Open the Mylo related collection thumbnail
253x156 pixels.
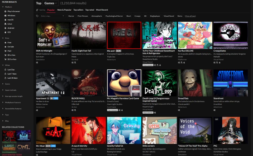point(24,136)
